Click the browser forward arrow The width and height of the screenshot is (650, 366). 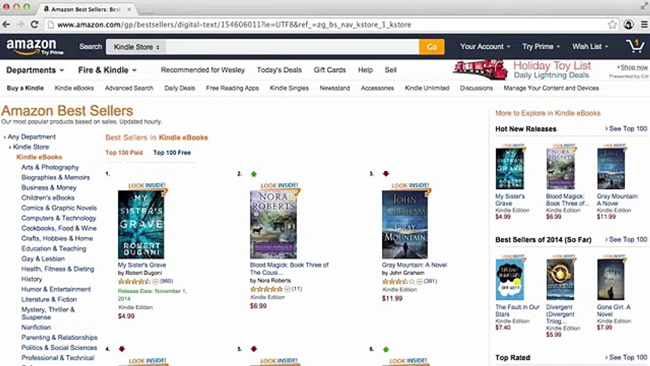coord(20,24)
